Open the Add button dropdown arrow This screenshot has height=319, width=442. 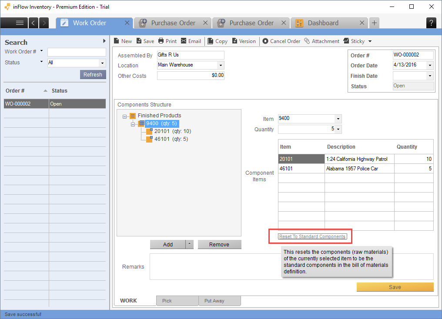click(189, 244)
